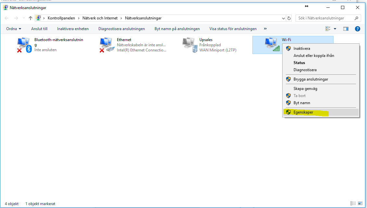Click the shield icon beside Inaktivera
Screen dimensions: 367x208
pyautogui.click(x=288, y=49)
